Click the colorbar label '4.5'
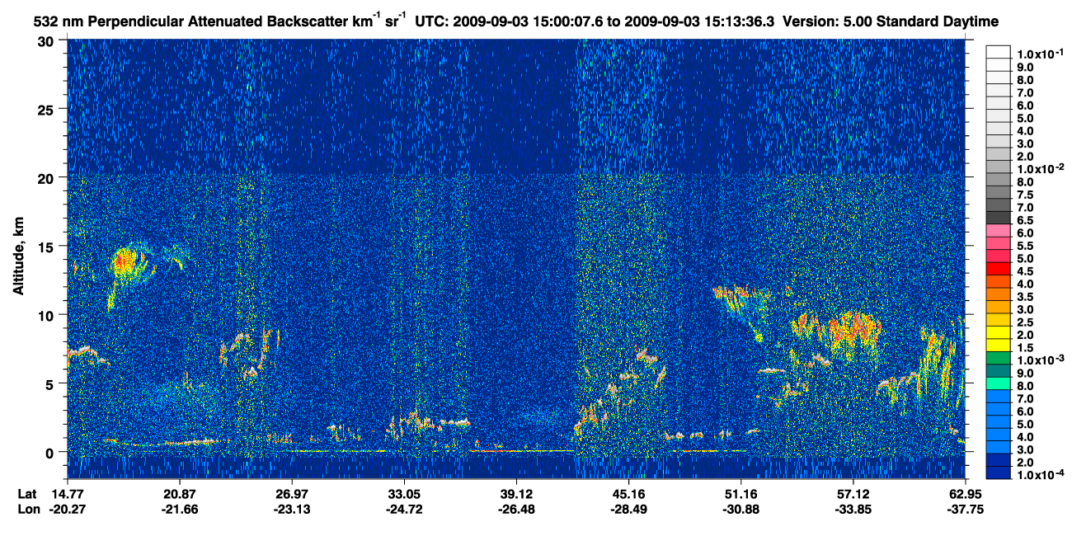This screenshot has height=550, width=1072. (1026, 270)
